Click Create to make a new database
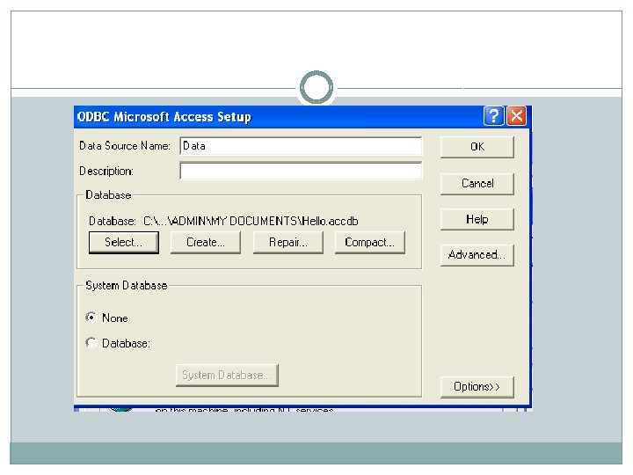This screenshot has height=475, width=633. [x=206, y=243]
